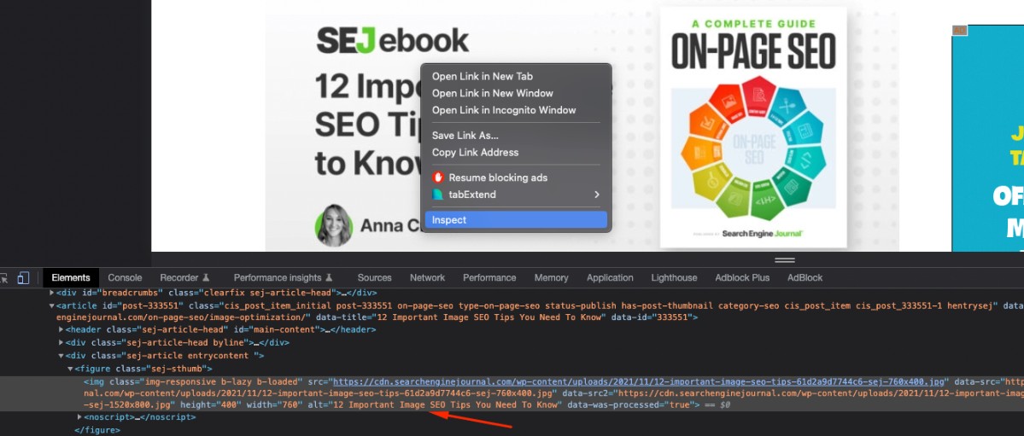This screenshot has width=1024, height=436.
Task: Click the Performance insights flask icon
Action: tap(329, 278)
